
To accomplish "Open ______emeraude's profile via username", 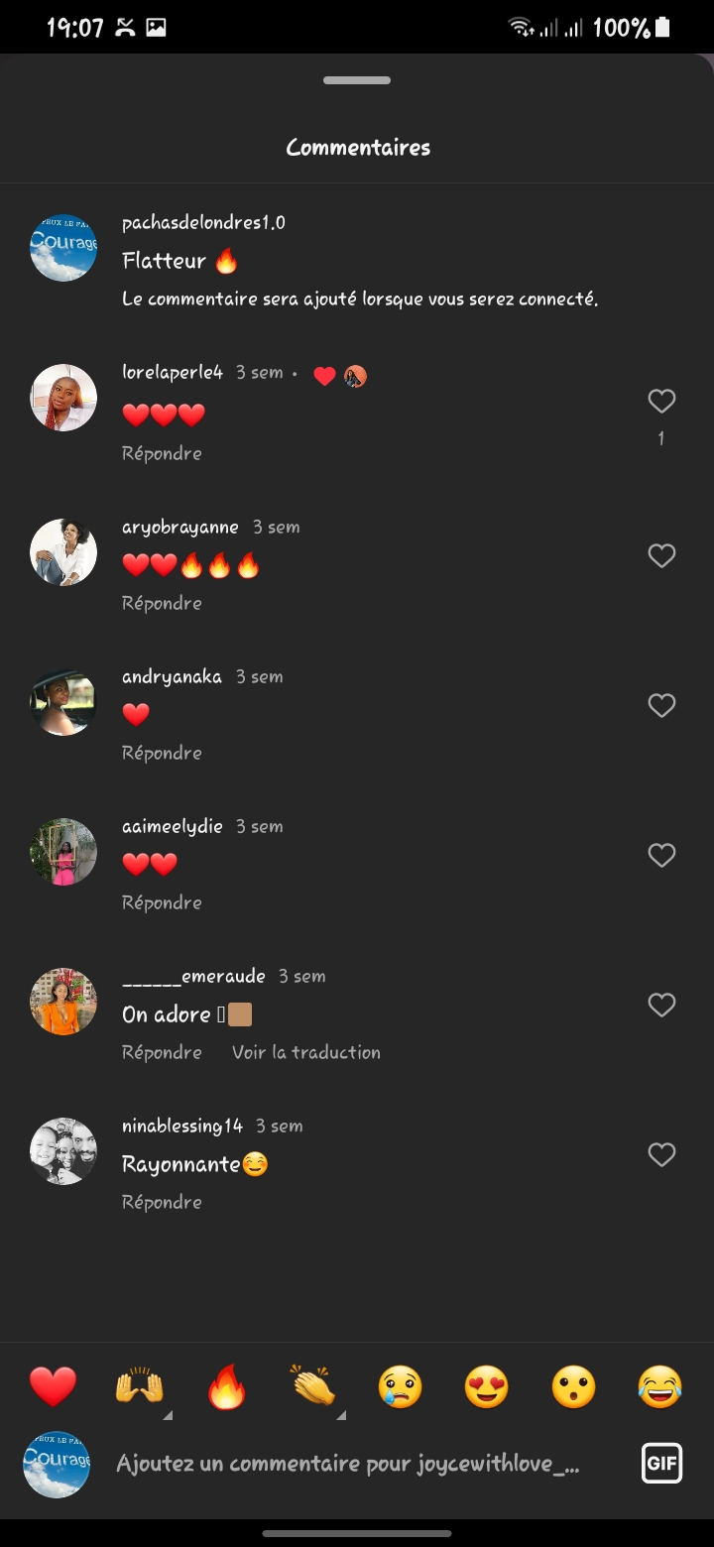I will tap(193, 977).
